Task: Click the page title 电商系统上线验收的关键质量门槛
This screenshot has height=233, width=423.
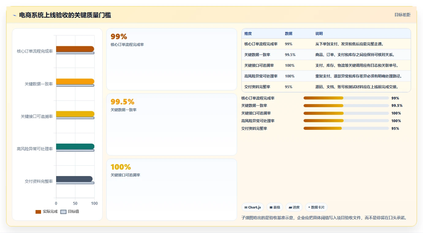Action: pos(65,15)
